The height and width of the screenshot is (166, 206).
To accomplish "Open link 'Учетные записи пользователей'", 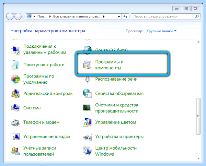I will [40, 151].
